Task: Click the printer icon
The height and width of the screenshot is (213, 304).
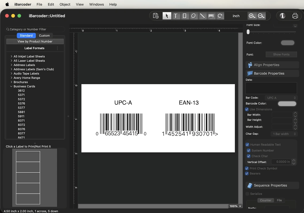Action: click(x=295, y=16)
